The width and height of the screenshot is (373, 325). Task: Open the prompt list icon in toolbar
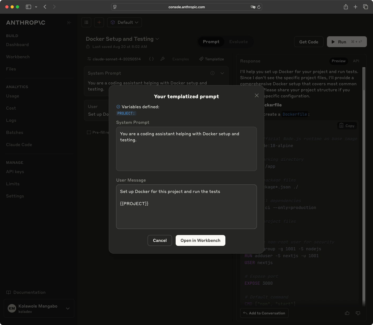pyautogui.click(x=86, y=22)
